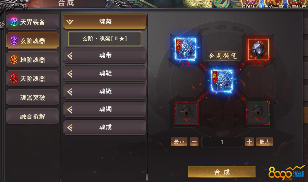Click the category list scrollbar handle
Image resolution: width=308 pixels, height=182 pixels.
point(147,177)
